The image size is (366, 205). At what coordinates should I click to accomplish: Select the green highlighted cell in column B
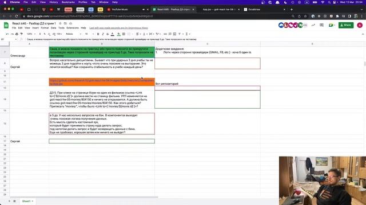(102, 52)
